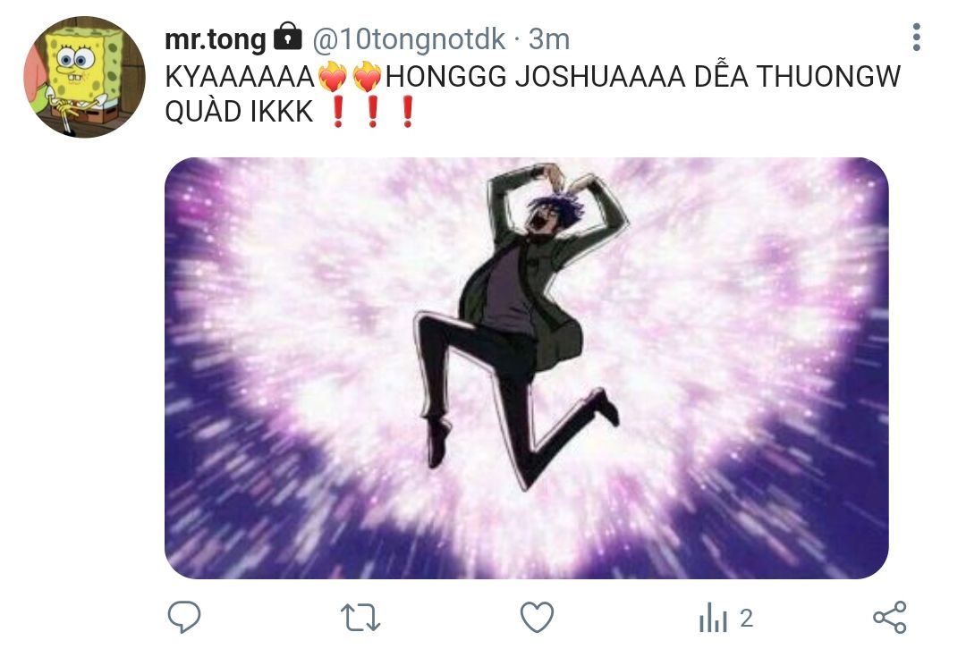The width and height of the screenshot is (966, 649).
Task: Open the mr.tong display name
Action: tap(215, 40)
